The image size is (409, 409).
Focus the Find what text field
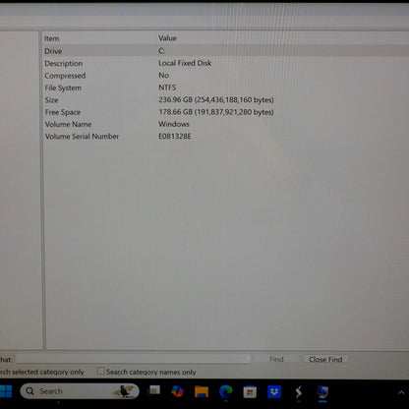pos(133,359)
